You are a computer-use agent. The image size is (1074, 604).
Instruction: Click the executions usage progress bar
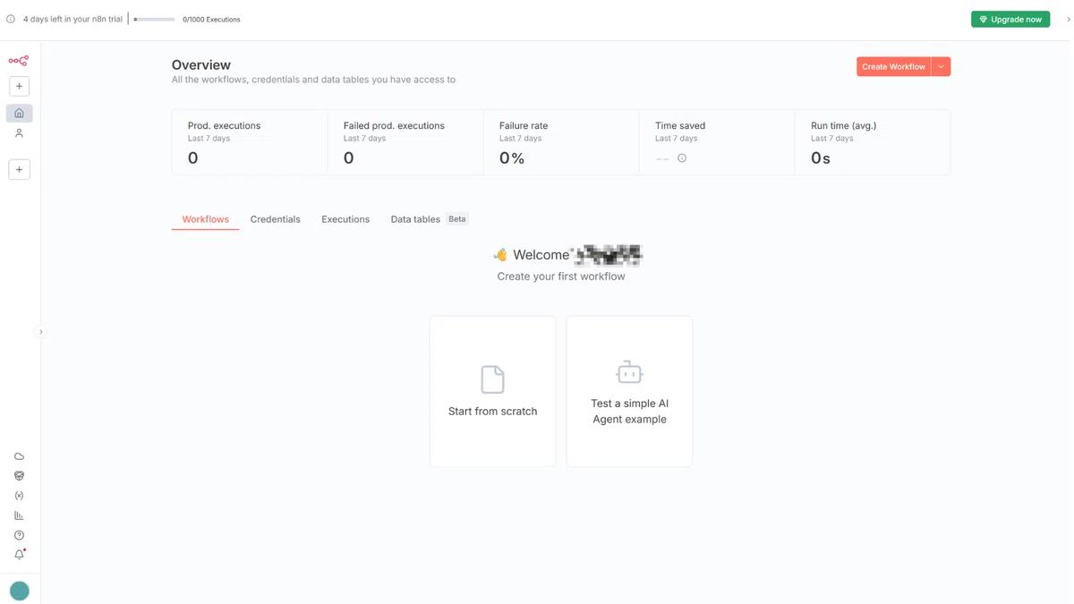click(x=154, y=19)
